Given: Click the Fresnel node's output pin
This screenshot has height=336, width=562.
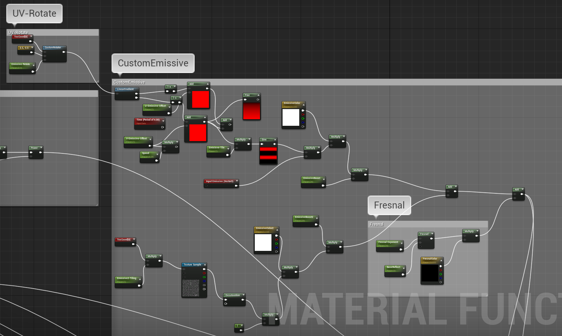Looking at the screenshot, I should [x=431, y=239].
